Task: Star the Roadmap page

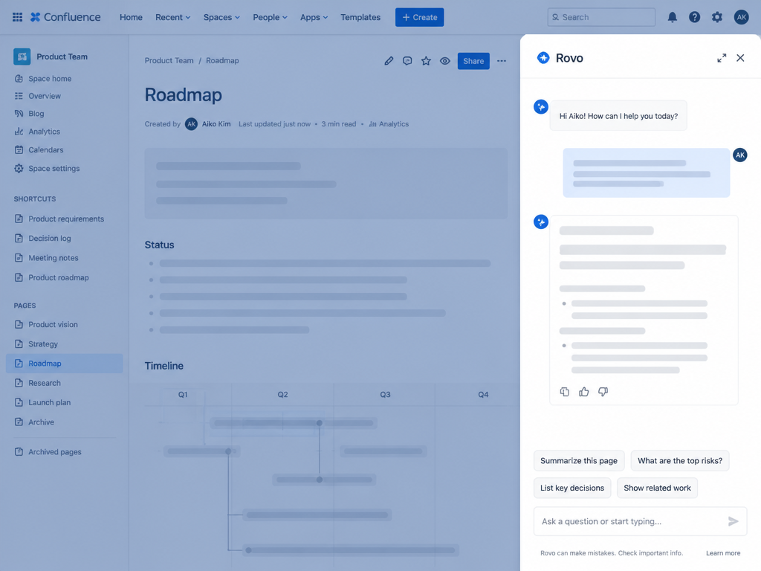Action: pyautogui.click(x=426, y=61)
